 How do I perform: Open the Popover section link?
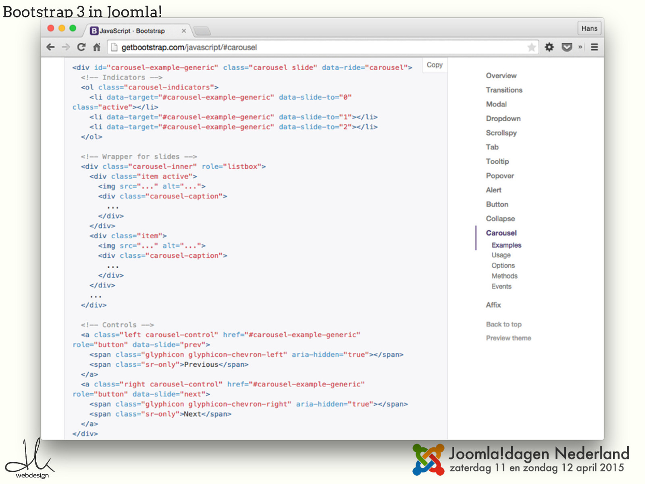(x=500, y=176)
